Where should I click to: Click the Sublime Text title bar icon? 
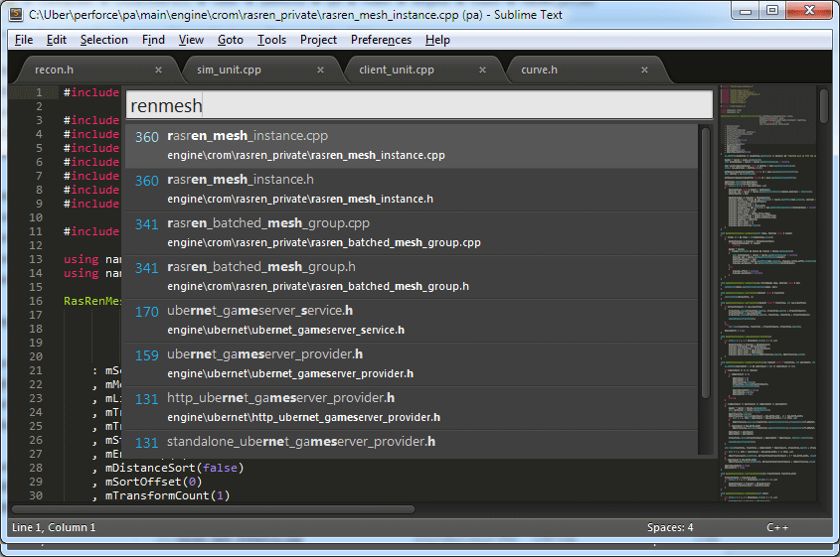pos(14,13)
